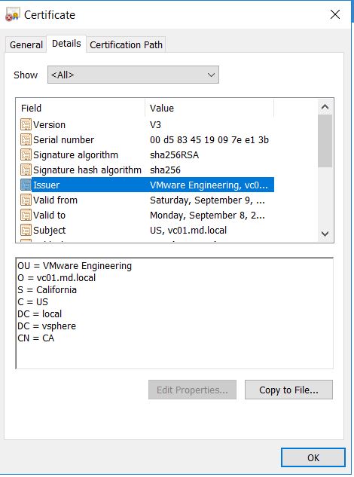Click the V3 version value
This screenshot has height=477, width=354.
point(155,125)
